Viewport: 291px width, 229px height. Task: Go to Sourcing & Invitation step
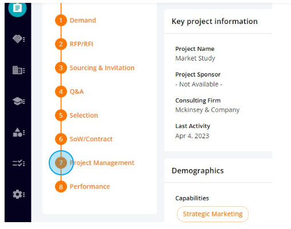click(x=102, y=68)
